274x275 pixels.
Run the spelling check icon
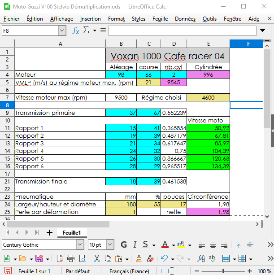(212, 258)
